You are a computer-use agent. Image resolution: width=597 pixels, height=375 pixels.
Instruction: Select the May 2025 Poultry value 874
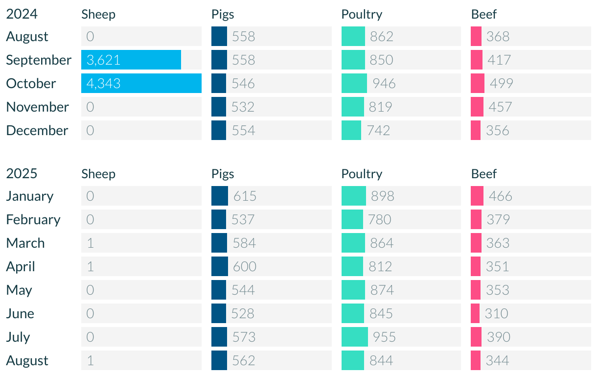pyautogui.click(x=382, y=290)
